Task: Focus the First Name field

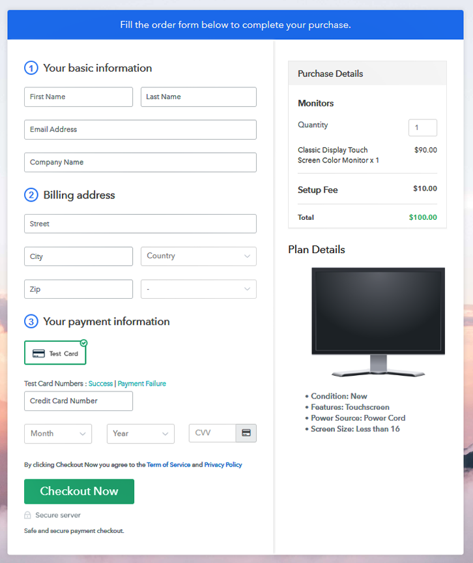Action: 78,97
